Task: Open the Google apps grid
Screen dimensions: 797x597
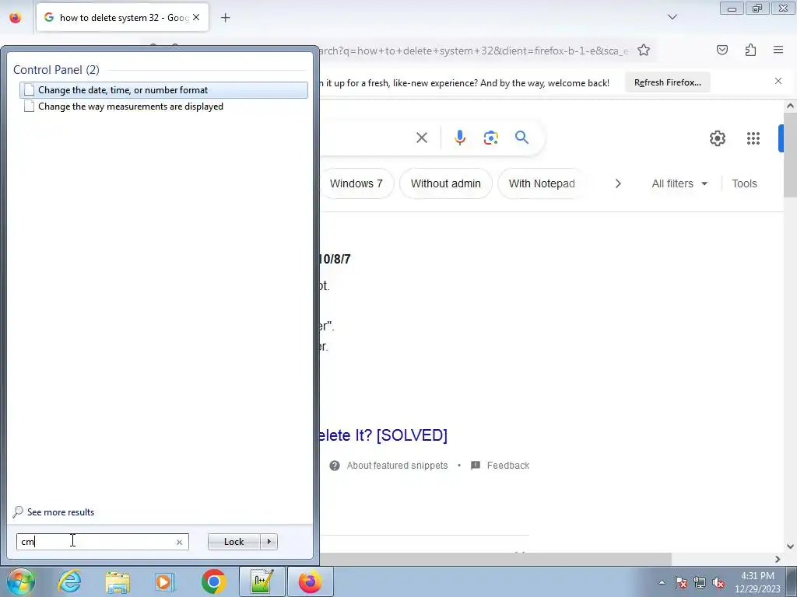Action: coord(753,138)
